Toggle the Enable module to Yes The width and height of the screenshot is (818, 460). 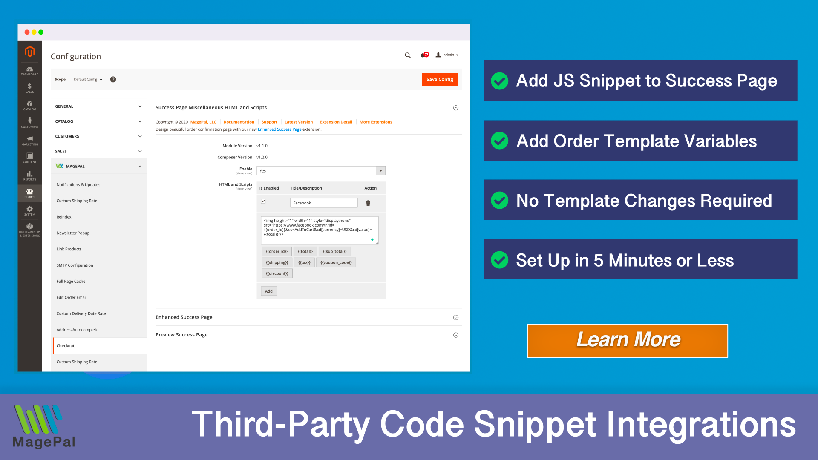pyautogui.click(x=320, y=170)
